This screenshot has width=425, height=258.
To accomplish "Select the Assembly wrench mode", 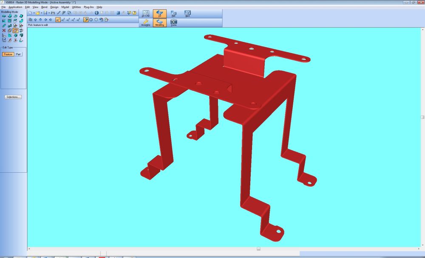I will pos(146,22).
